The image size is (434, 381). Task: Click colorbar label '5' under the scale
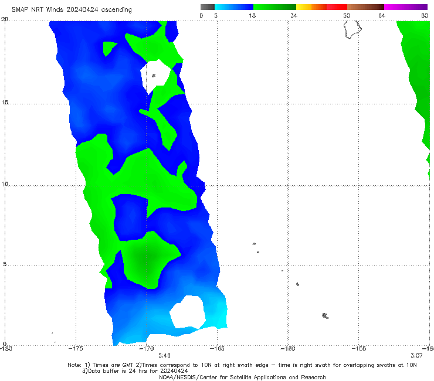click(216, 16)
